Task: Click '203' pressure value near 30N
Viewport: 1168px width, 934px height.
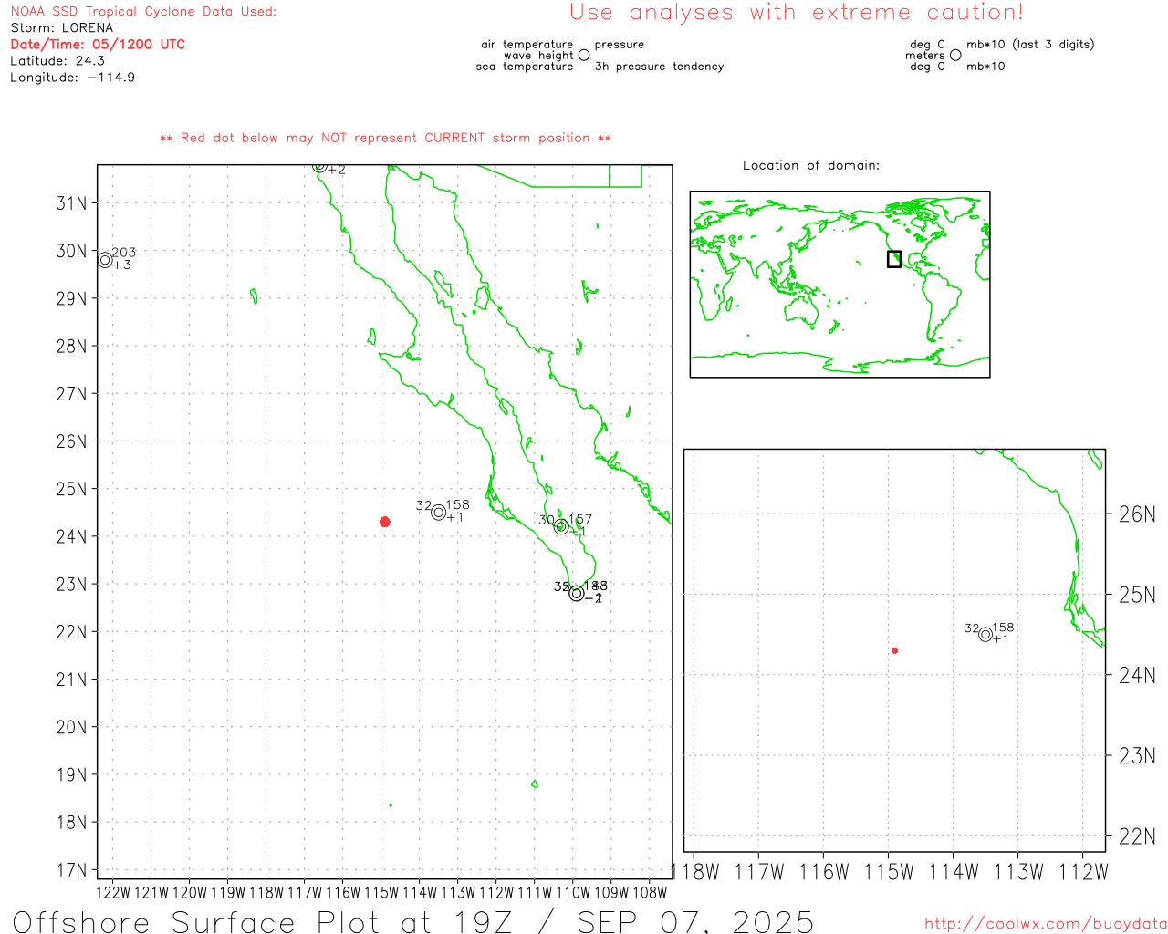Action: pos(124,253)
